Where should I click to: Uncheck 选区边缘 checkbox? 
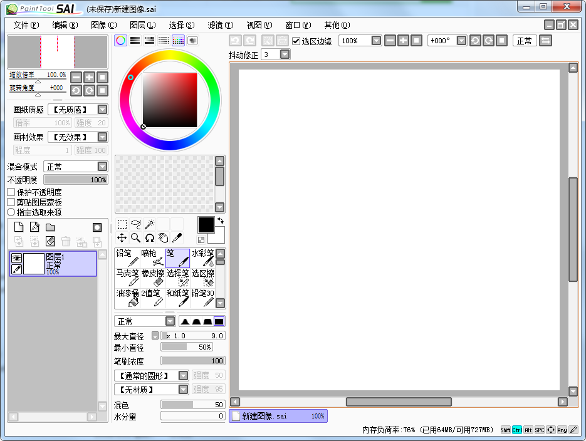click(x=296, y=41)
